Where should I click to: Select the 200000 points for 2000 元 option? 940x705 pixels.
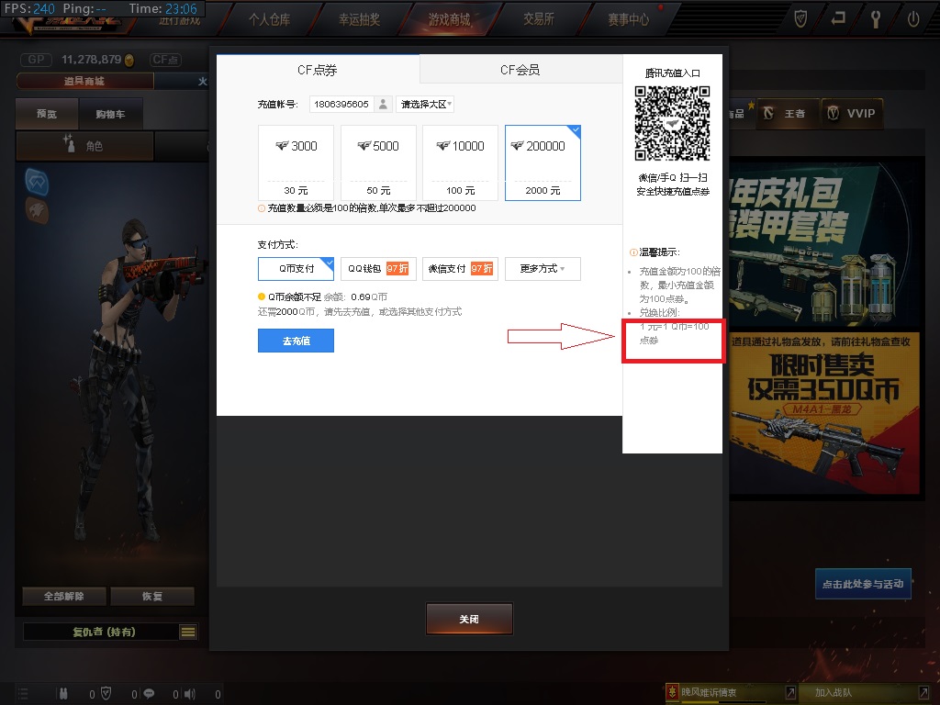click(543, 162)
